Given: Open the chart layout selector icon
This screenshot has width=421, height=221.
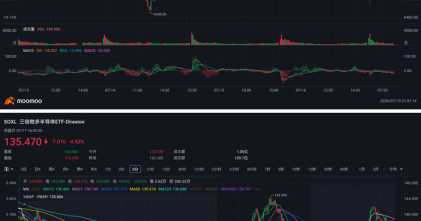Looking at the screenshot, I should pyautogui.click(x=7, y=169).
